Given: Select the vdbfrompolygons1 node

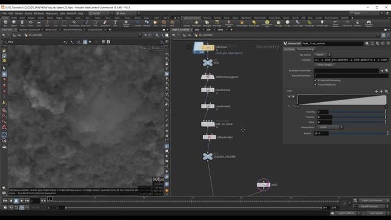Looking at the screenshot, I should [208, 77].
